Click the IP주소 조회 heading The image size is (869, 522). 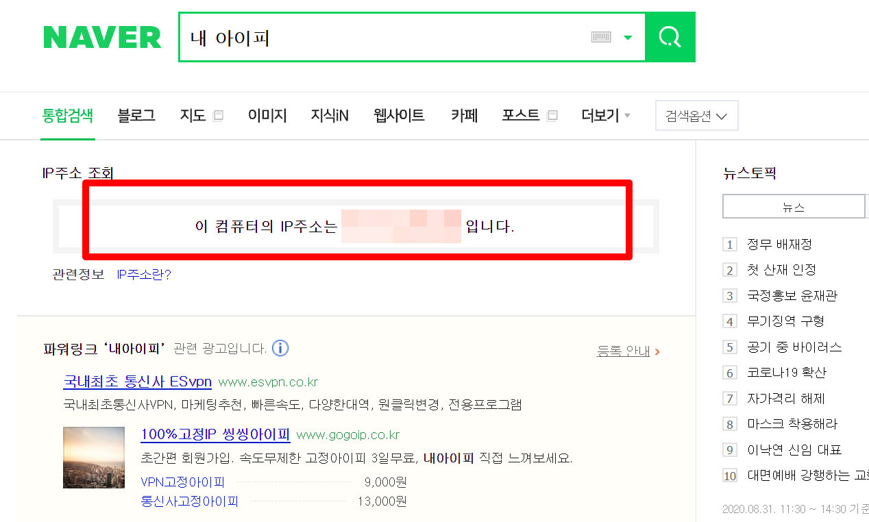click(77, 173)
